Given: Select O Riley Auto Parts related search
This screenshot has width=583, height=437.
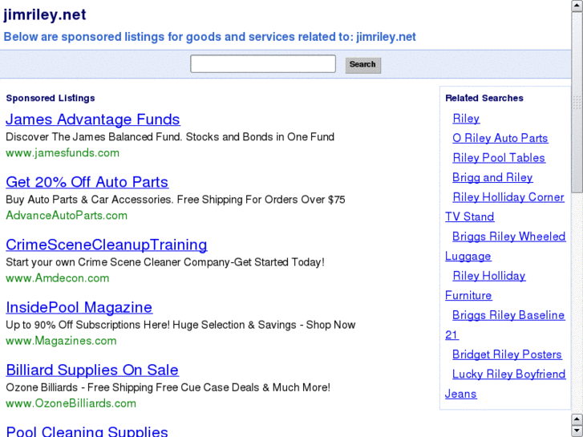Looking at the screenshot, I should coord(500,138).
